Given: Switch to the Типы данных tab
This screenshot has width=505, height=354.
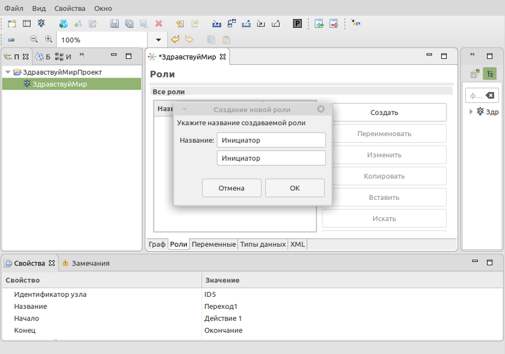Looking at the screenshot, I should pyautogui.click(x=263, y=244).
